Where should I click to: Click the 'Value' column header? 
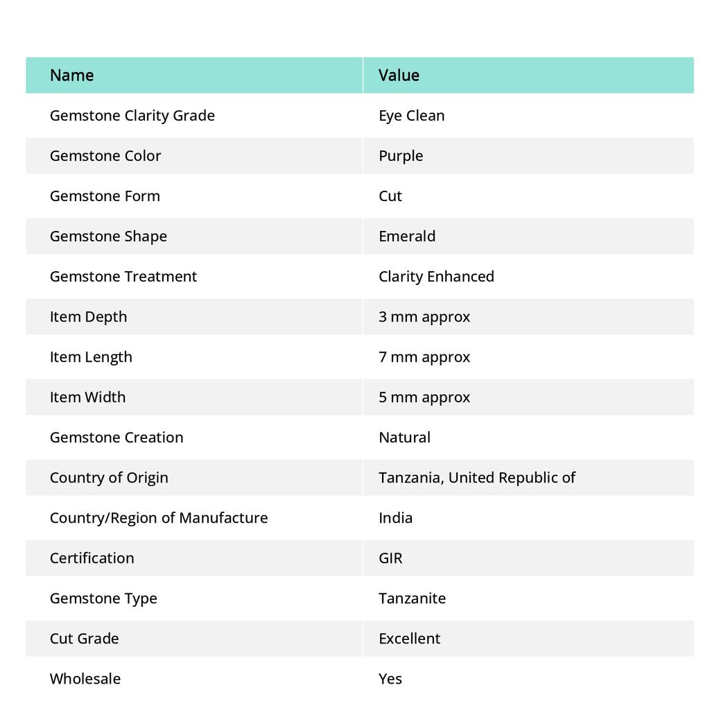[399, 75]
